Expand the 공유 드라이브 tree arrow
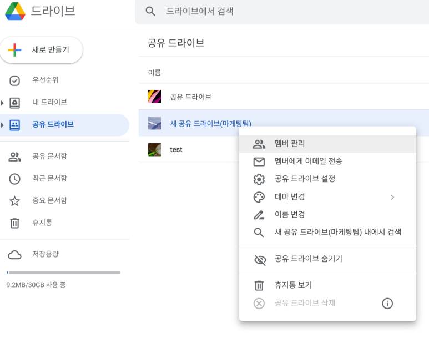 [2, 125]
